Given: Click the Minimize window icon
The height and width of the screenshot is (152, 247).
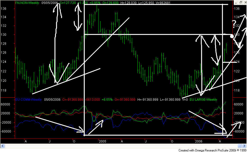Looking at the screenshot, I should (x=236, y=2).
